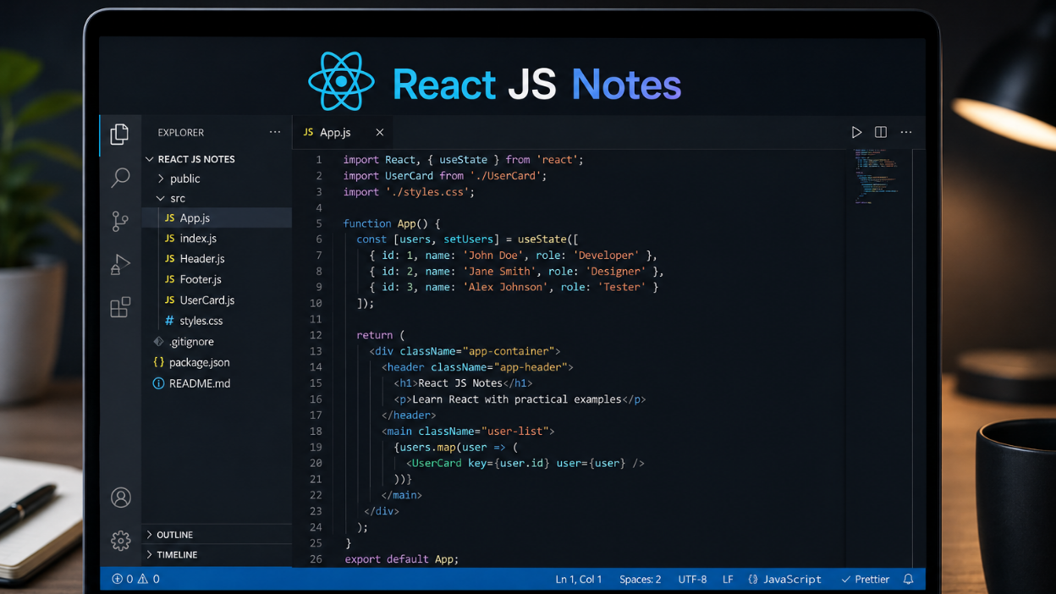
Task: Click 'export default App;' code line
Action: coord(402,559)
